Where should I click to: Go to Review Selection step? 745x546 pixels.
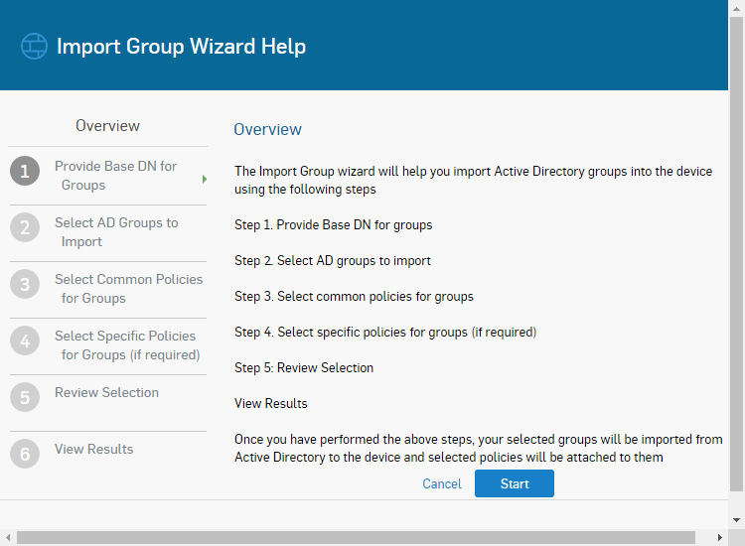(x=107, y=393)
